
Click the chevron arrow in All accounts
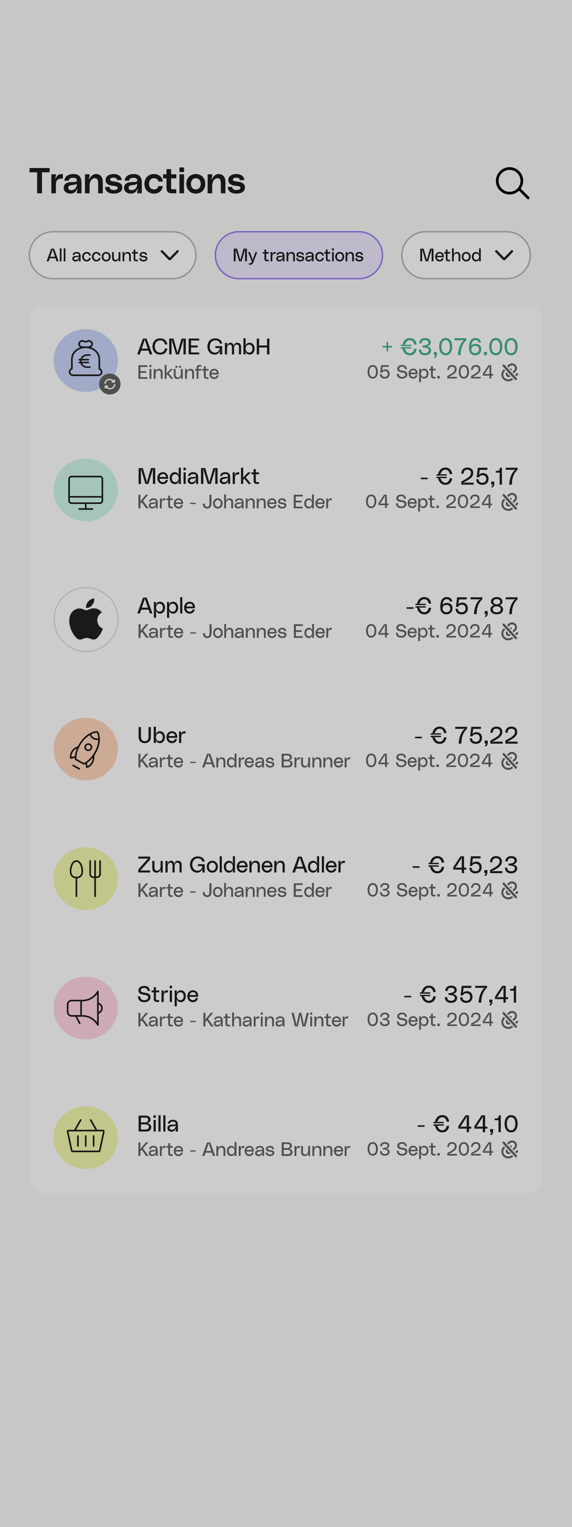(x=169, y=255)
